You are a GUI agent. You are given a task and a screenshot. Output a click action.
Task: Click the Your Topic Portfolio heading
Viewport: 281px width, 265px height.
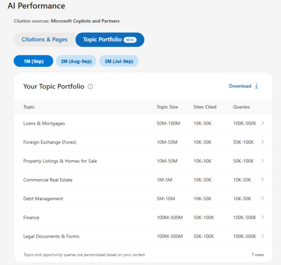54,86
